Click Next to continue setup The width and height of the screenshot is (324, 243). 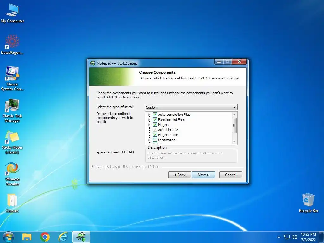coord(203,175)
